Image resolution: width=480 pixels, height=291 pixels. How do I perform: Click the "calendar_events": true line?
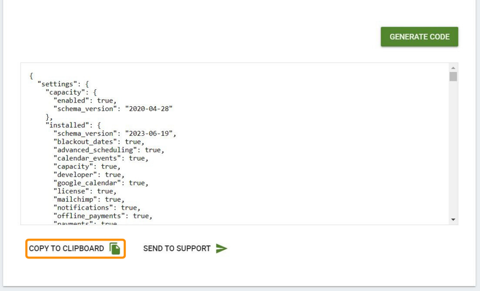101,158
